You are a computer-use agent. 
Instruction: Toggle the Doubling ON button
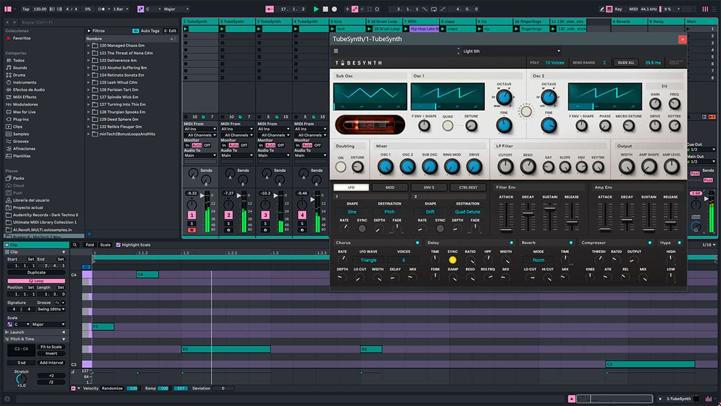pyautogui.click(x=341, y=167)
